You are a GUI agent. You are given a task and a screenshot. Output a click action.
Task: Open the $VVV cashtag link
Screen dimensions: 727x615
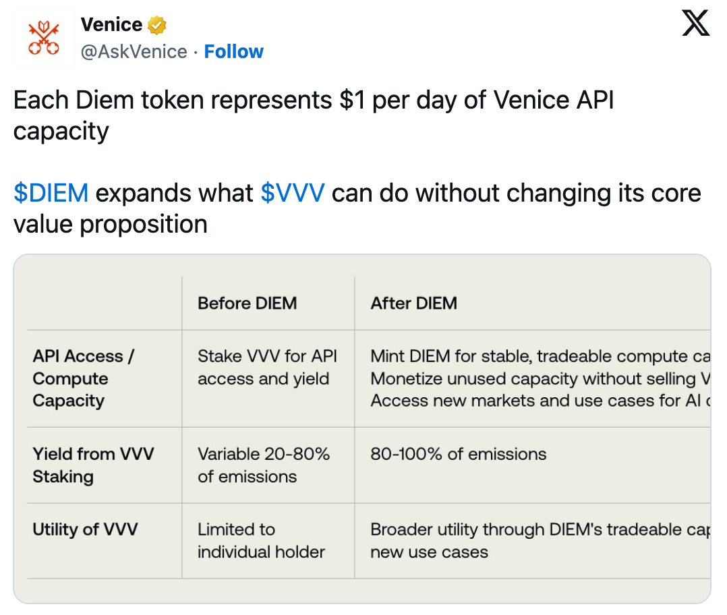(x=293, y=194)
